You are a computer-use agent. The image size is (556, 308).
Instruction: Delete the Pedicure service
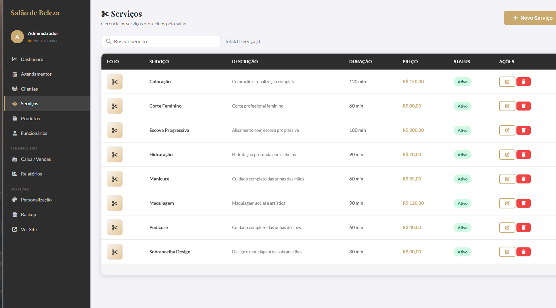pyautogui.click(x=523, y=227)
